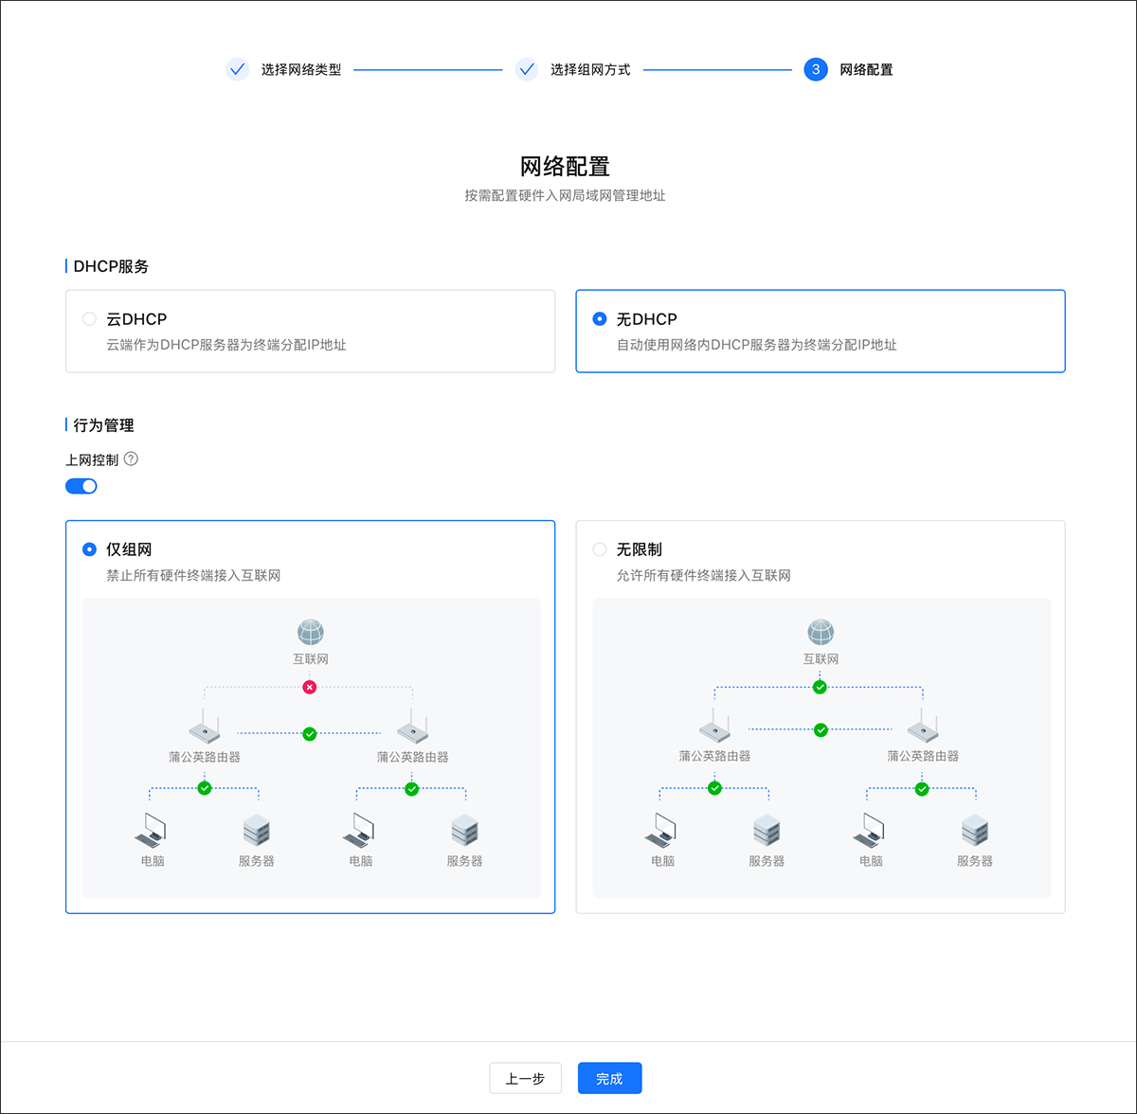Disable the 上网控制 toggle switch
Screen dimensions: 1137x1114
(81, 486)
